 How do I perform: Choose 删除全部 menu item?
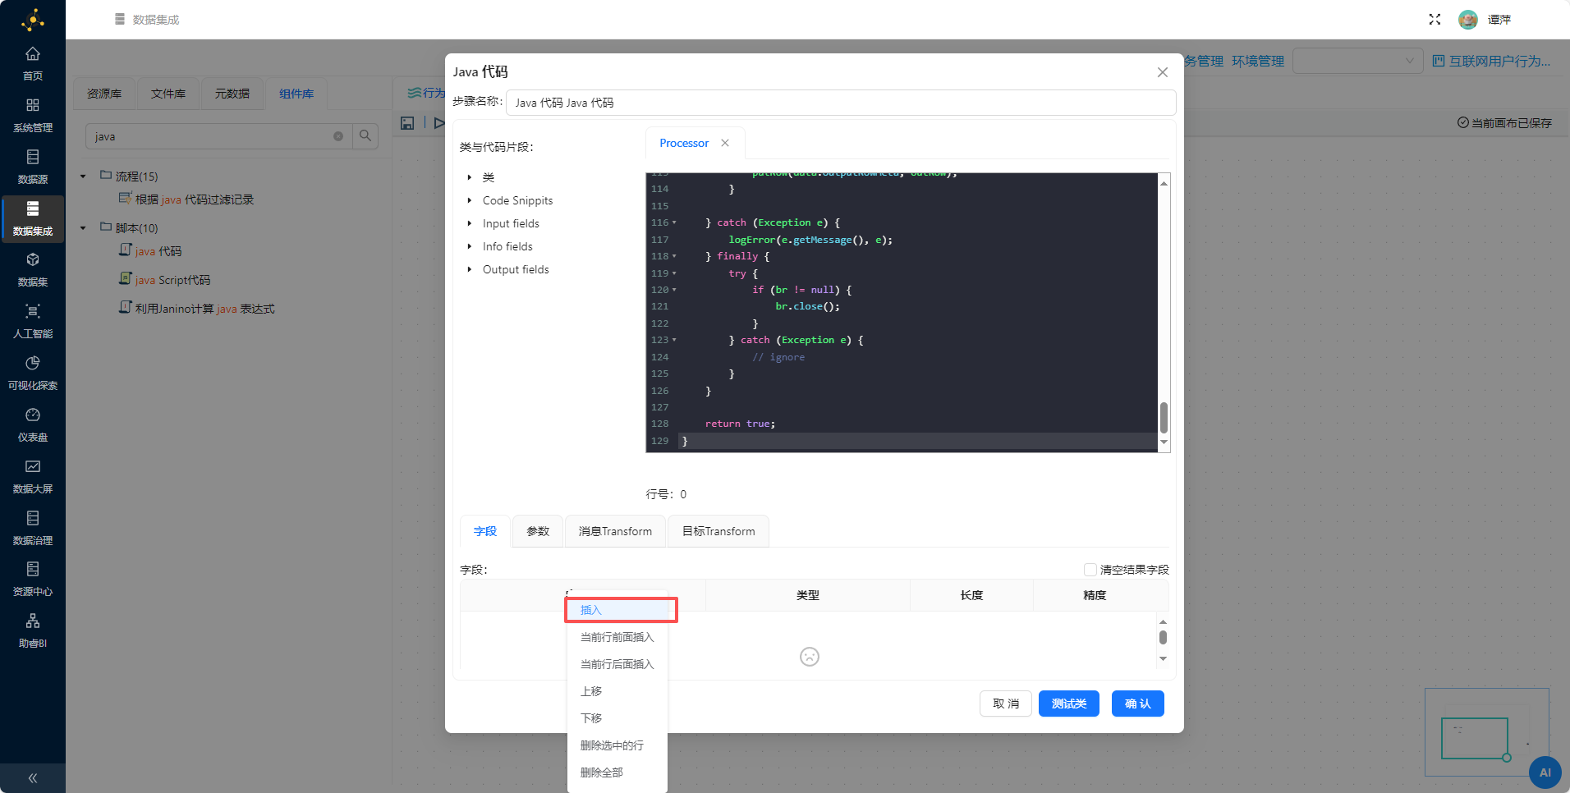pos(617,772)
